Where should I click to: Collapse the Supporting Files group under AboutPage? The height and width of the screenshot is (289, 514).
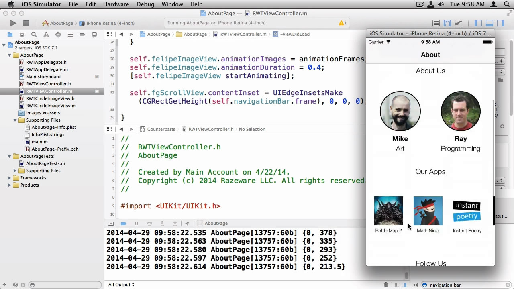(x=15, y=120)
